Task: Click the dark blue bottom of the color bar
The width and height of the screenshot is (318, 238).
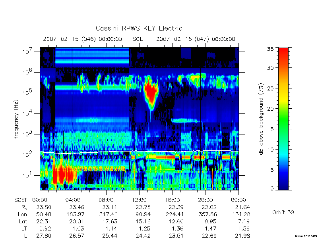Action: 283,185
